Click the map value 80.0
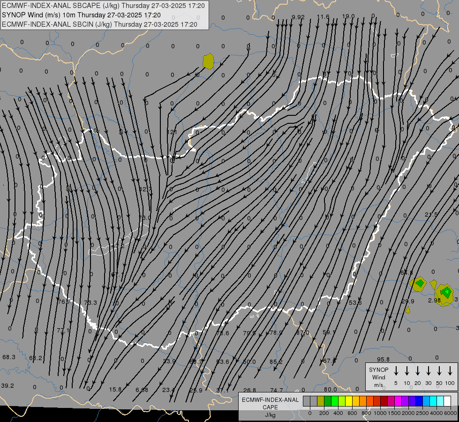459x422 pixels. [331, 390]
